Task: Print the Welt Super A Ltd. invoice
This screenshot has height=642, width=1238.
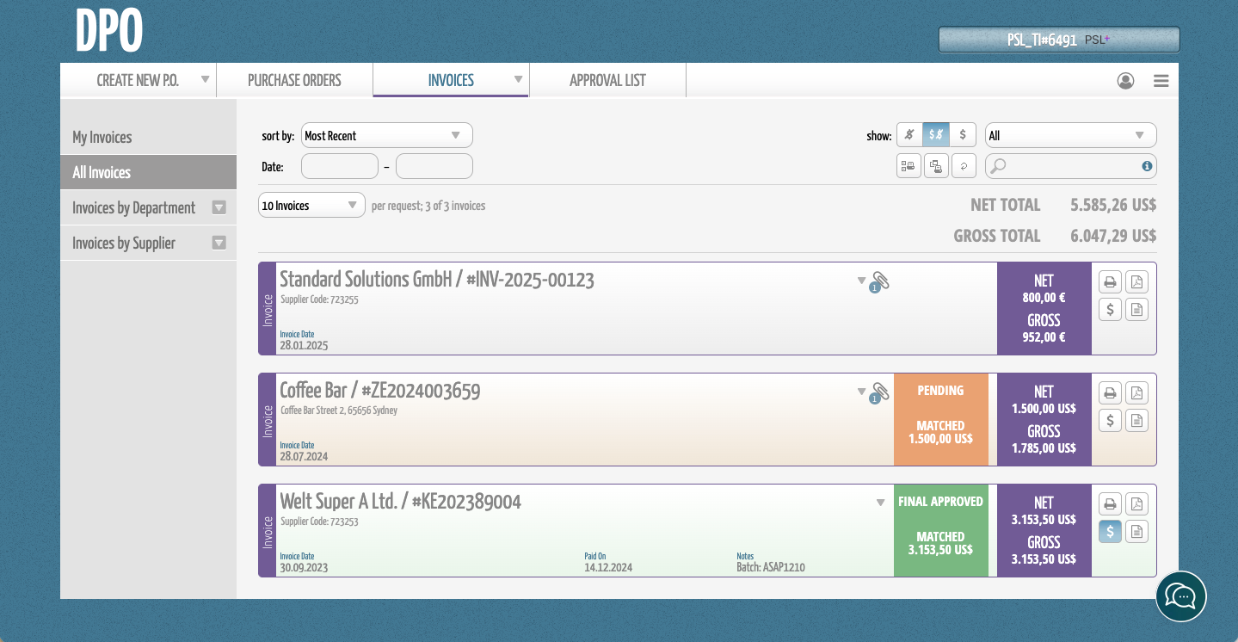Action: (x=1111, y=504)
